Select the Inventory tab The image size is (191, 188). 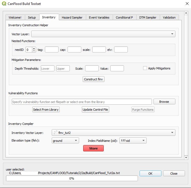[49, 17]
